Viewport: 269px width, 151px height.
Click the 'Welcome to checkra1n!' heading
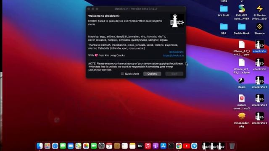click(104, 16)
